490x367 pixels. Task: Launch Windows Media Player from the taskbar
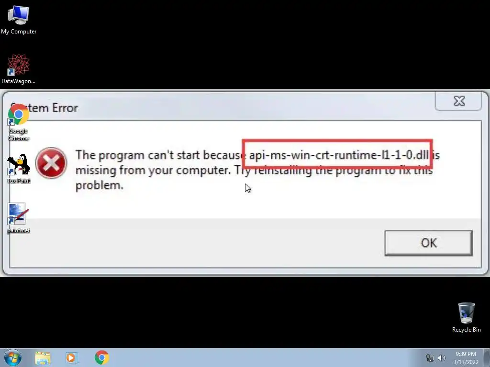[x=71, y=358]
